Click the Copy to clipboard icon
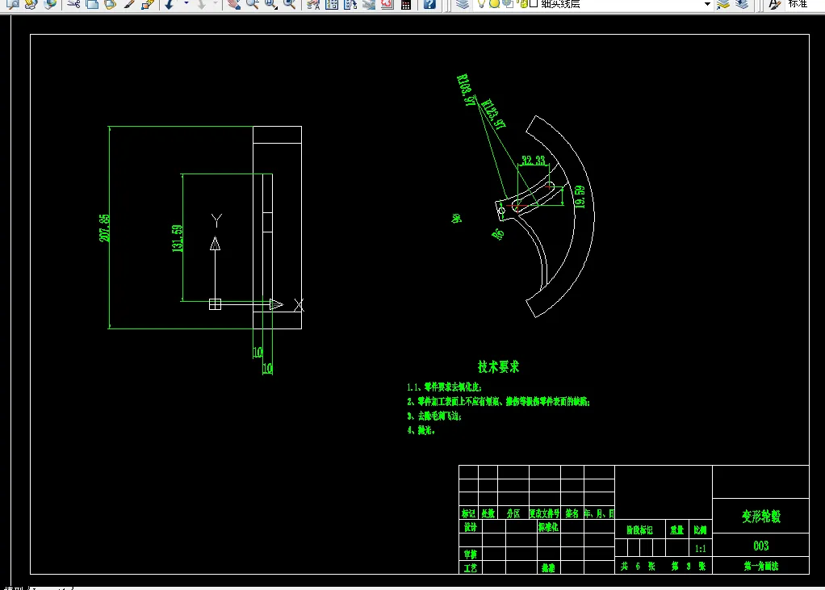825x590 pixels. pos(92,4)
